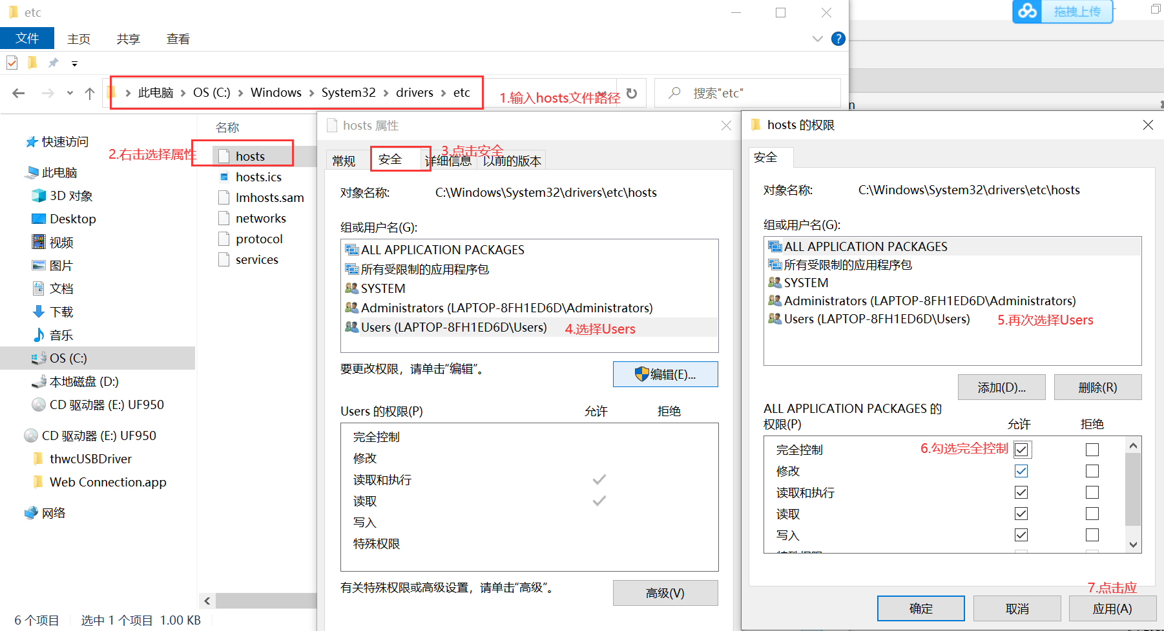Open Desktop folder in sidebar
The image size is (1164, 631).
(x=64, y=219)
